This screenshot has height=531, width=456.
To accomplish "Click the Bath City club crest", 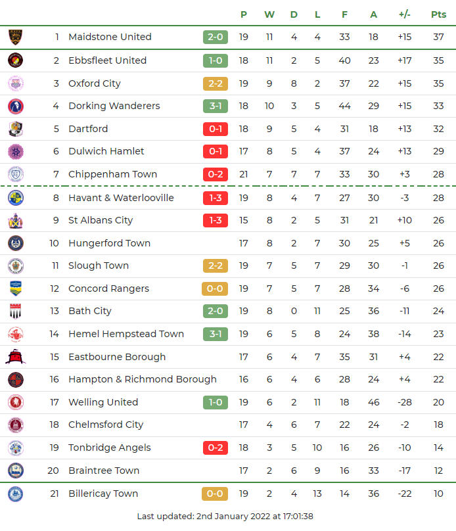I will [15, 311].
